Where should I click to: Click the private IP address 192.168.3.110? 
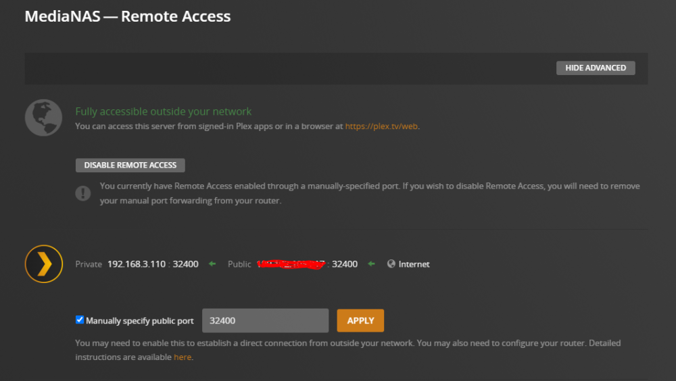[x=137, y=264]
